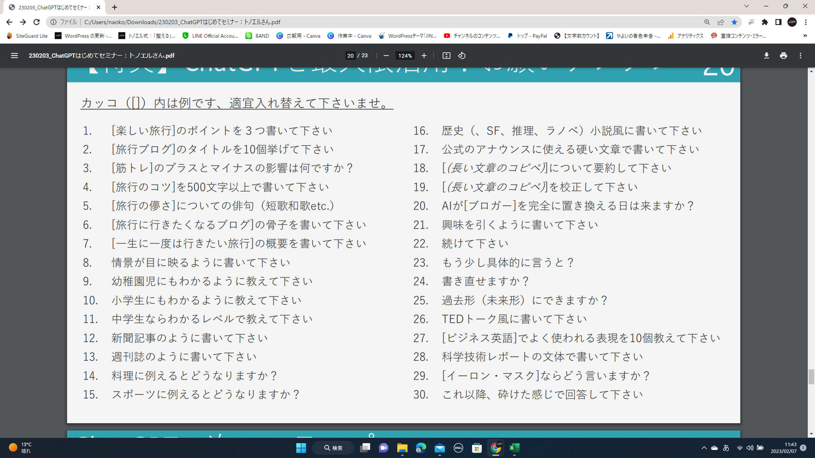Open a new browser tab

pos(115,8)
